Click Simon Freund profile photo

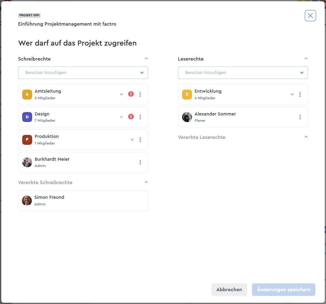[27, 200]
